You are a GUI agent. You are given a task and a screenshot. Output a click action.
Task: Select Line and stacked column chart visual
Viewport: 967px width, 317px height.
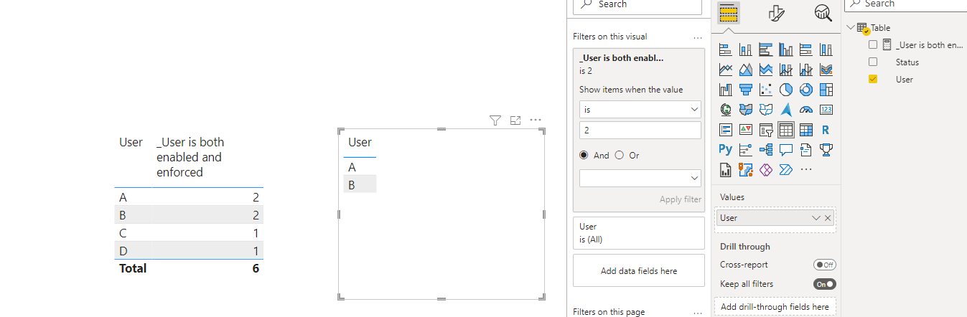(786, 70)
